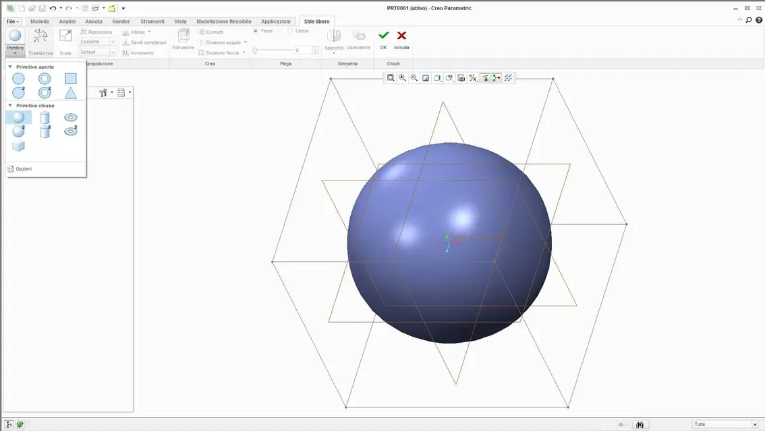This screenshot has width=765, height=431.
Task: Click the Estrusione tool icon
Action: coord(183,36)
